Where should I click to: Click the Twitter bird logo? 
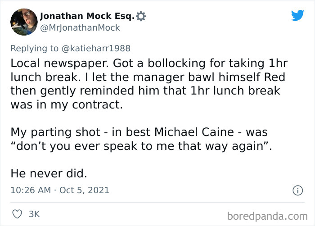coord(297,16)
